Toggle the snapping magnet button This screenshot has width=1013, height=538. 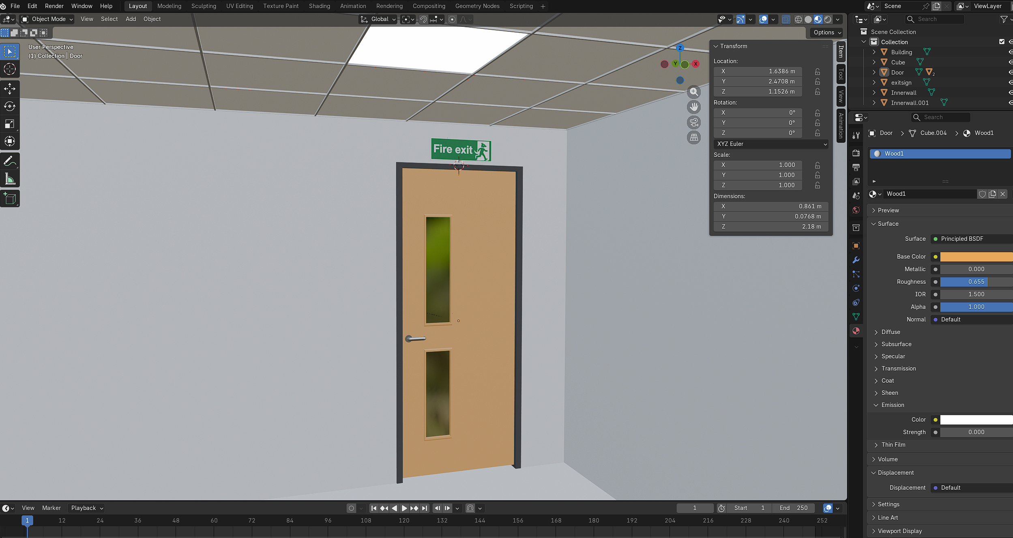pos(423,19)
